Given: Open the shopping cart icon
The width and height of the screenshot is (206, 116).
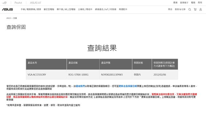Looking at the screenshot, I should (195, 9).
